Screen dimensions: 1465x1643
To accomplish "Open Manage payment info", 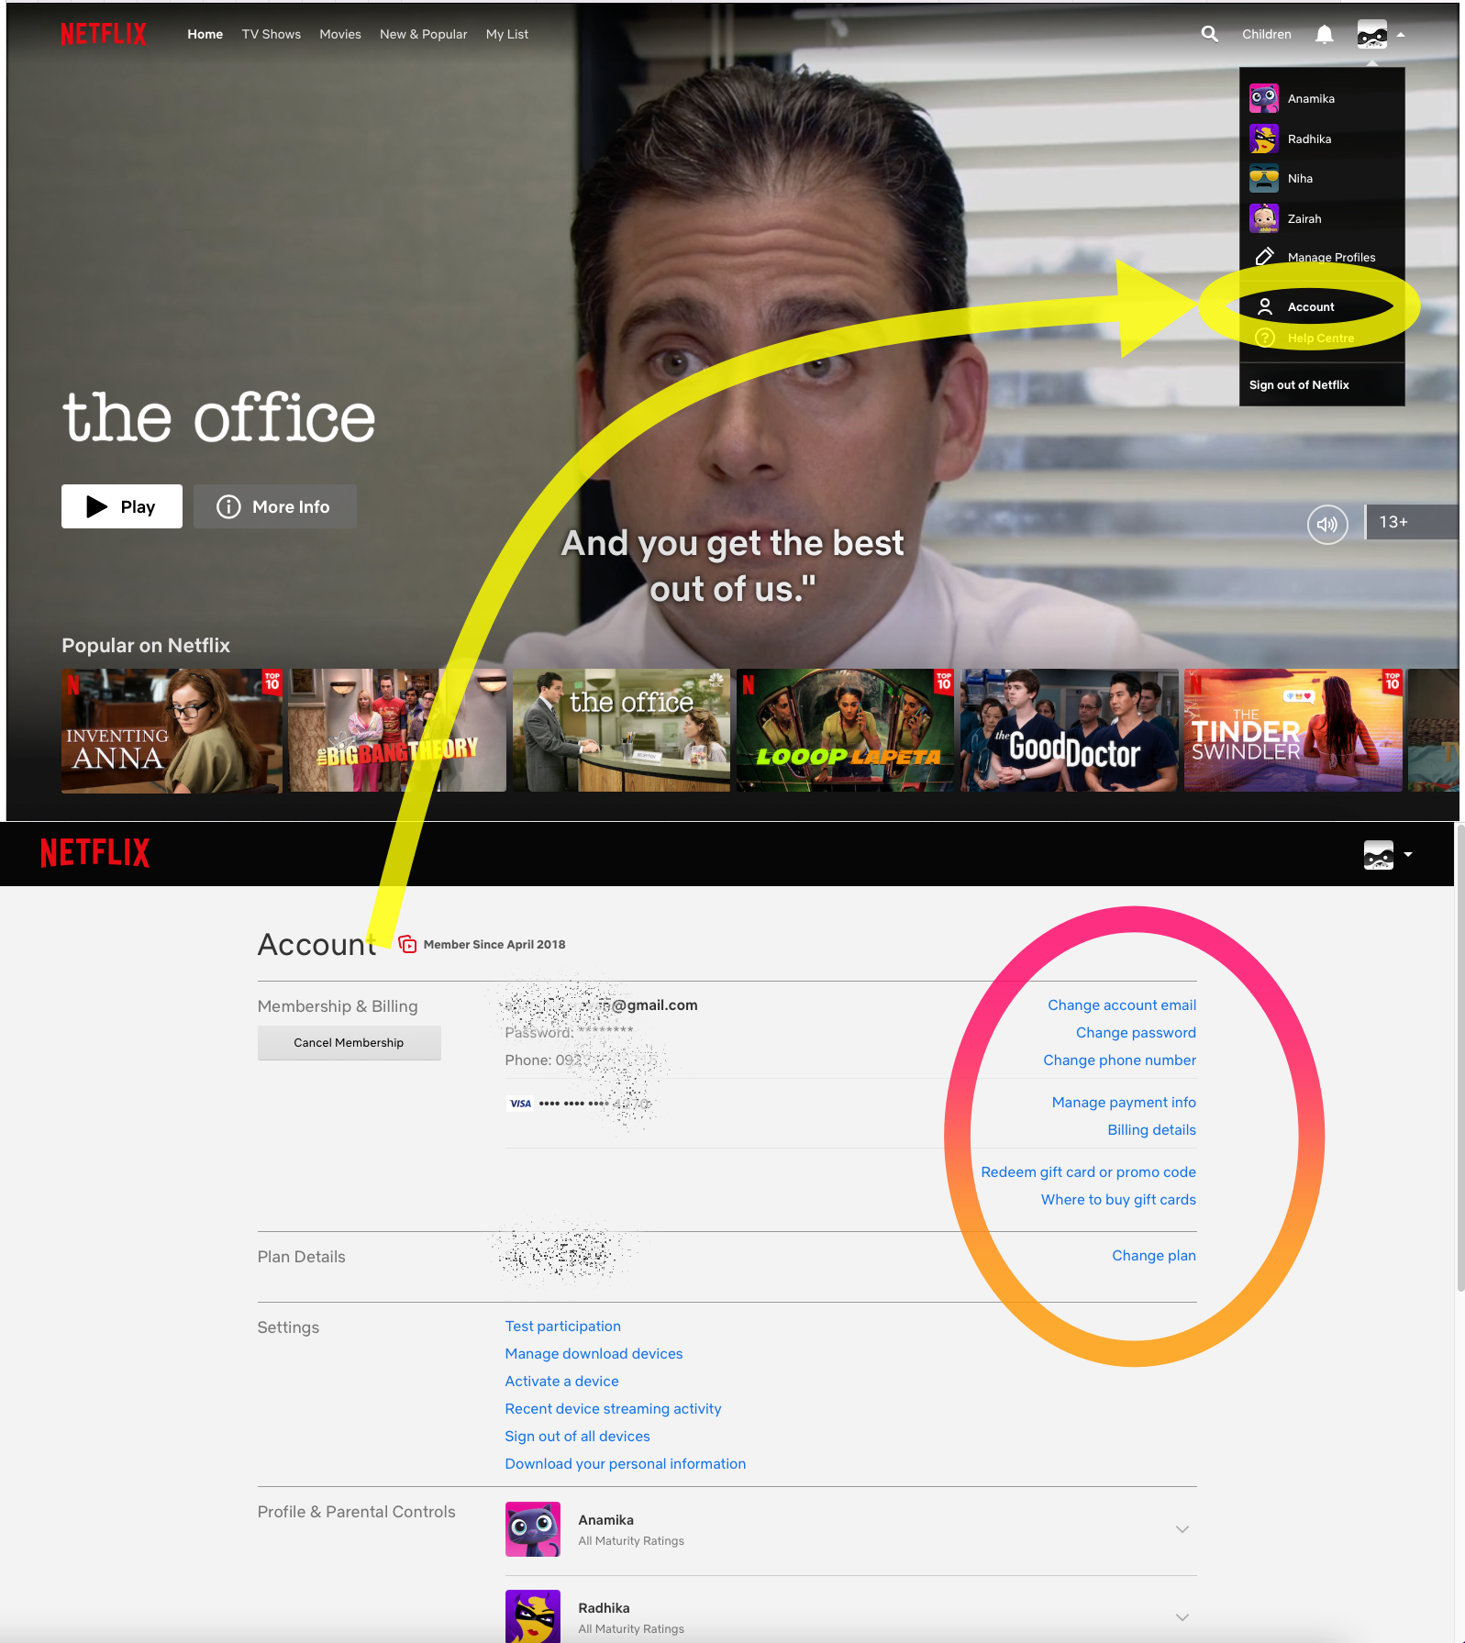I will [x=1124, y=1103].
